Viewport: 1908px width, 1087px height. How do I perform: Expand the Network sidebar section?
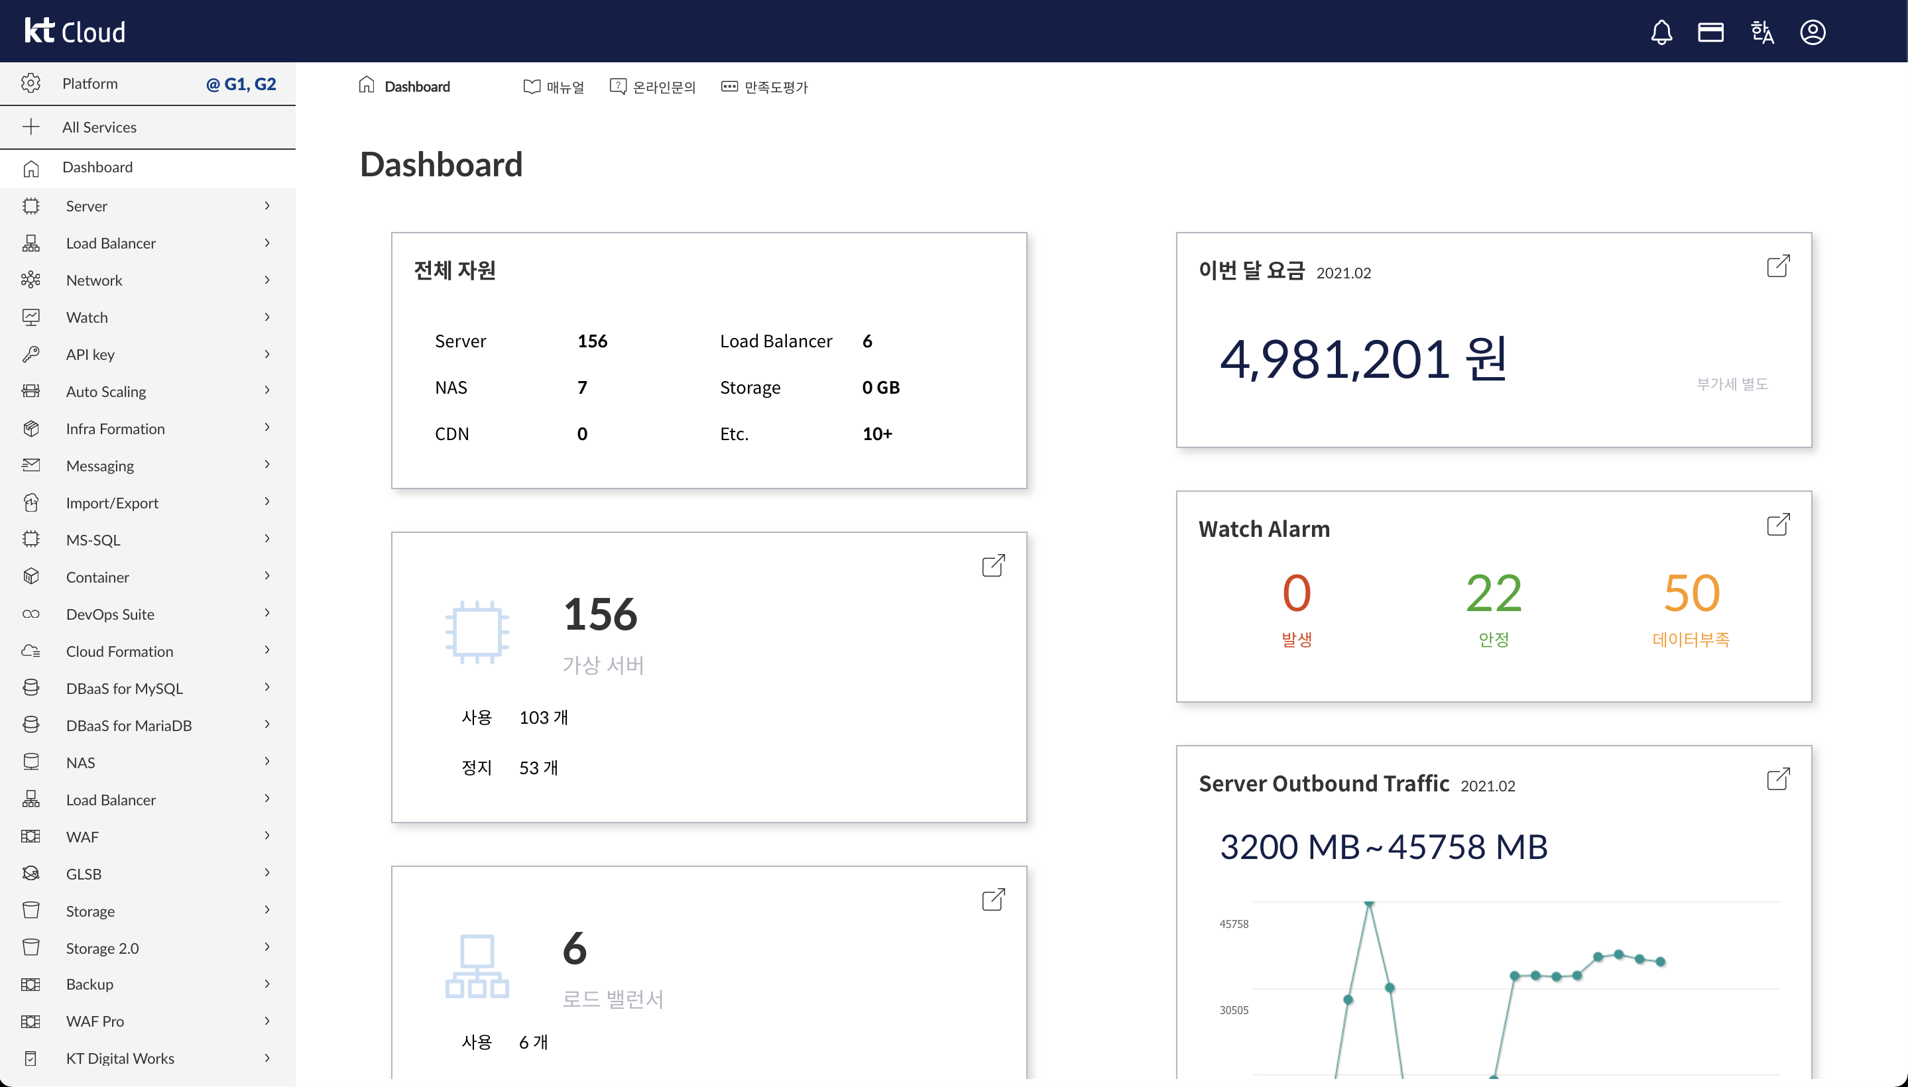[x=267, y=280]
